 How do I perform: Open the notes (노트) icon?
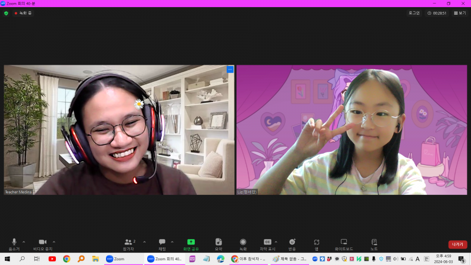[374, 242]
